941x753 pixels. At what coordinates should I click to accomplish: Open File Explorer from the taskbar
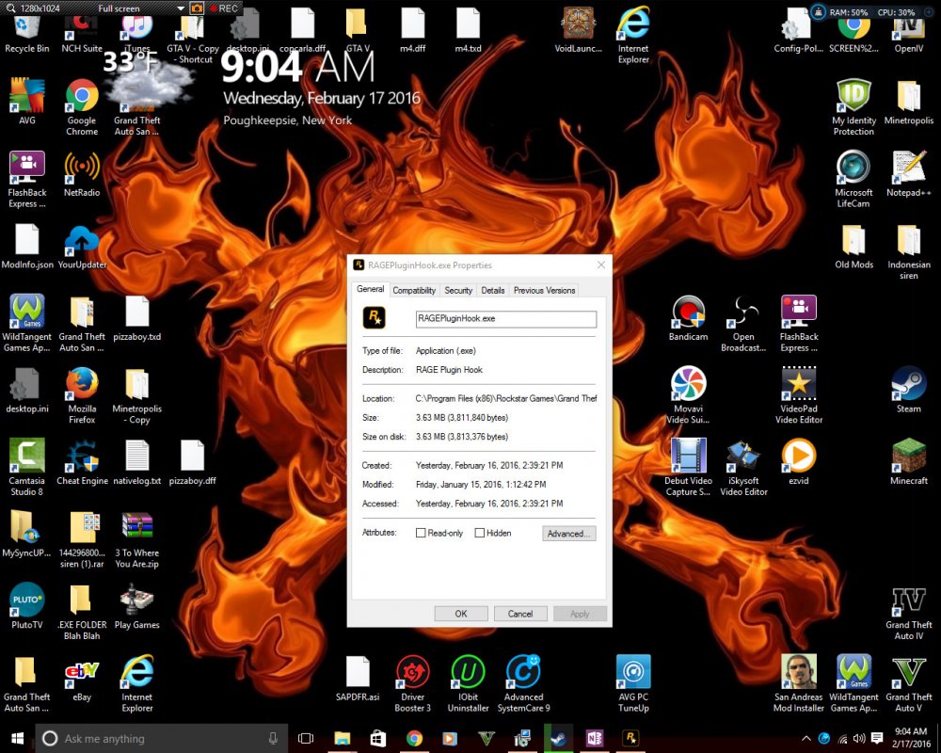coord(343,738)
